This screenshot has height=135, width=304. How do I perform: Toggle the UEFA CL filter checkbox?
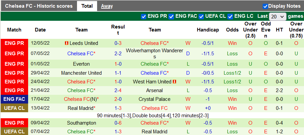click(201, 16)
